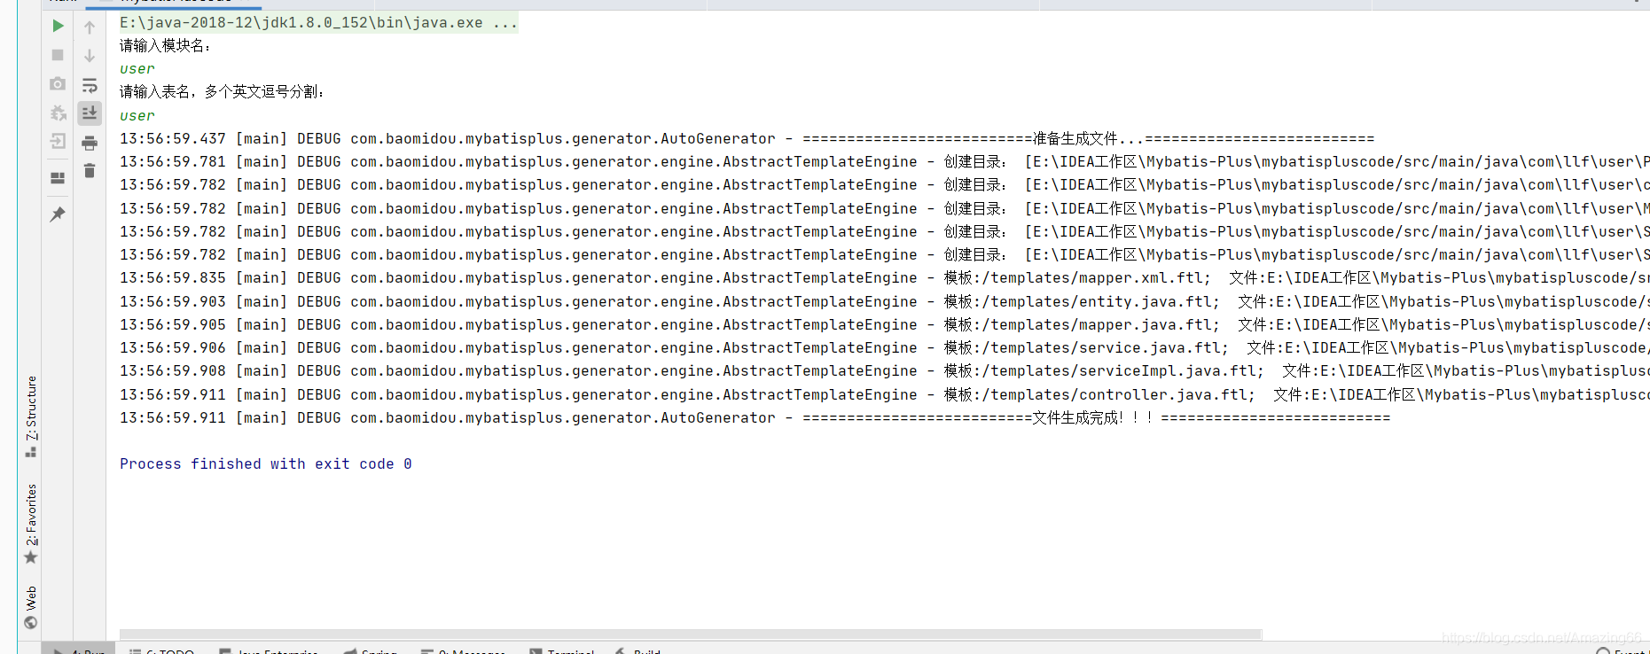Screen dimensions: 1650x654
Task: Click 'user' entered below the table name prompt
Action: 137,116
